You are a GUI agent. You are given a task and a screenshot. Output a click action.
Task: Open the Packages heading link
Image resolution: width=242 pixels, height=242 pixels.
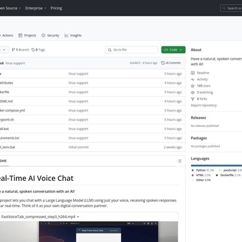tap(199, 138)
